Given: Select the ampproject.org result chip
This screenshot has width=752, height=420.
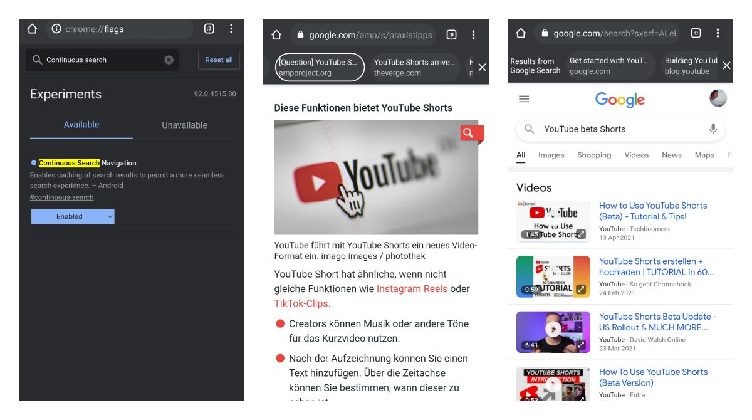Looking at the screenshot, I should point(320,67).
